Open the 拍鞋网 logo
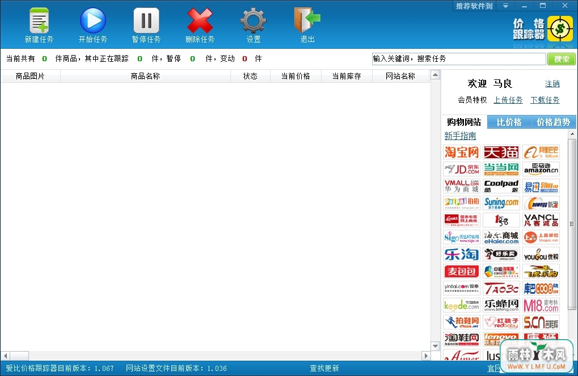 click(x=462, y=322)
